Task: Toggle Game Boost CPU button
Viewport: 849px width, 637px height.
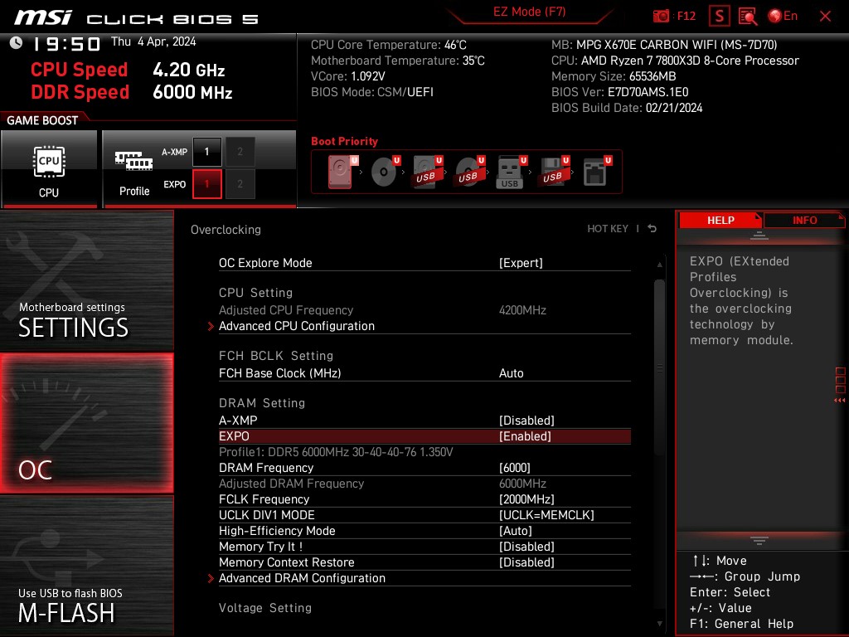Action: click(49, 168)
